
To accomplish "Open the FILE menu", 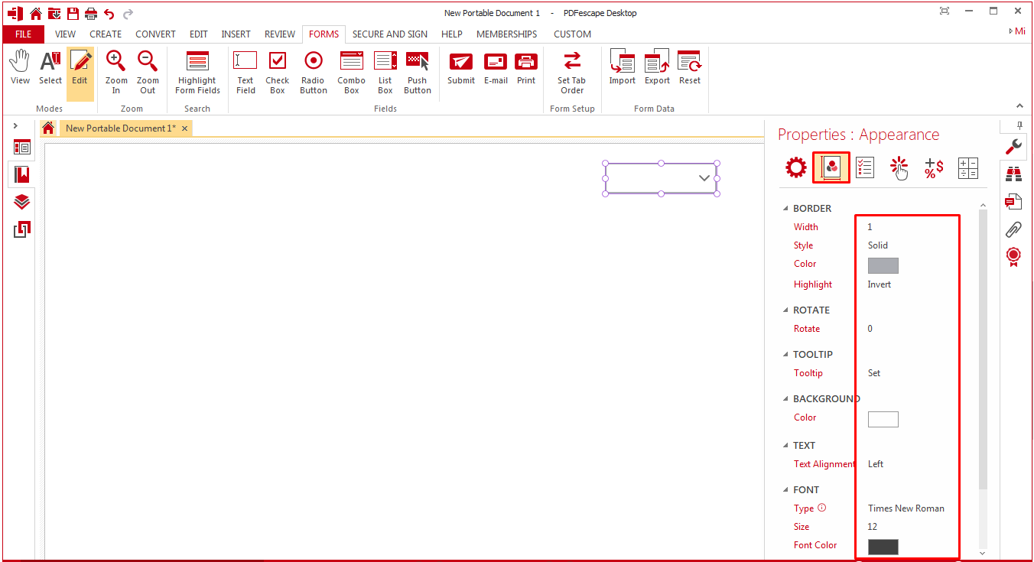I will (x=24, y=34).
